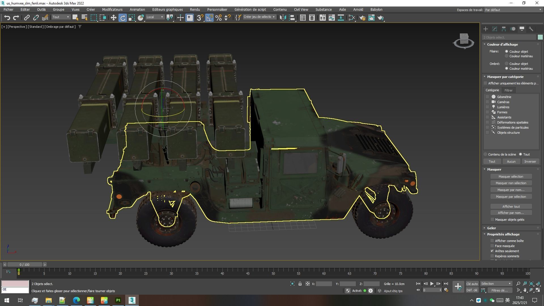Open the Local coordinate system dropdown
544x306 pixels.
[155, 17]
